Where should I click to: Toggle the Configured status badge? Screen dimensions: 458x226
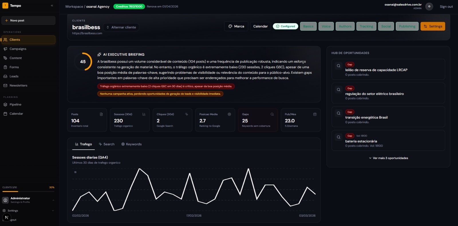[x=285, y=26]
